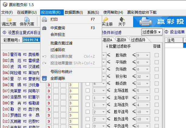Expand 平场数 maximum value dropdown

(147, 62)
